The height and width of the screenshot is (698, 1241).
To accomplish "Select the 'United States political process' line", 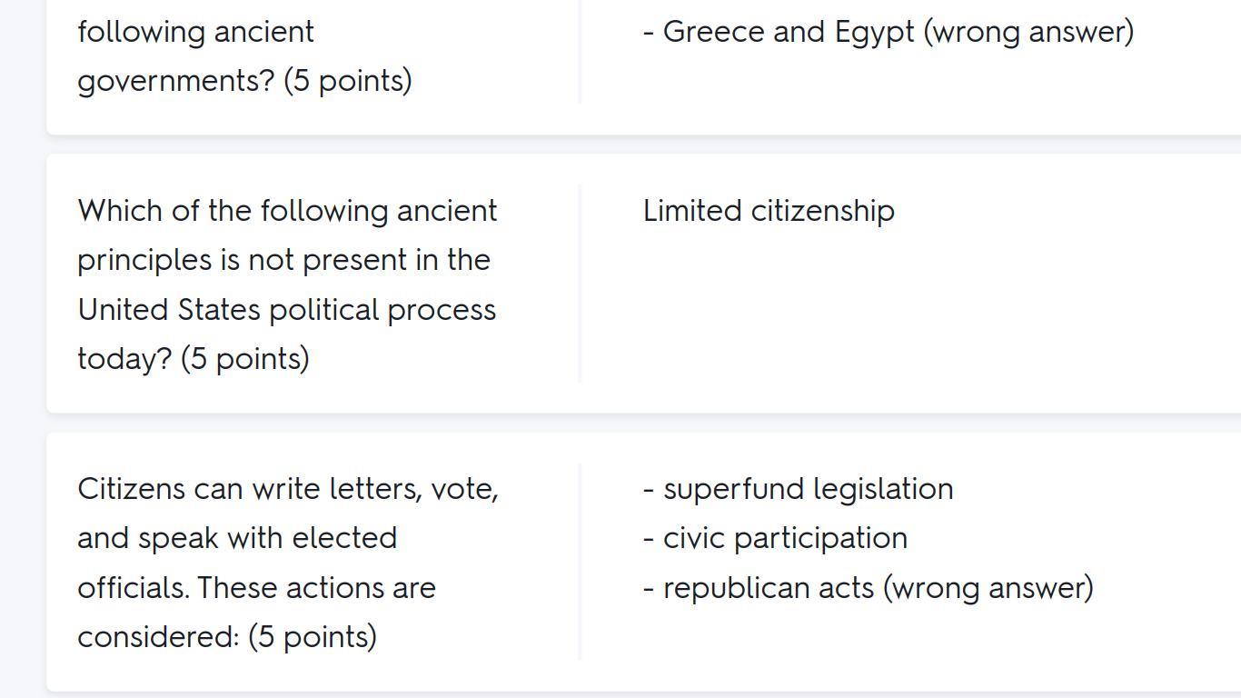I will point(286,310).
